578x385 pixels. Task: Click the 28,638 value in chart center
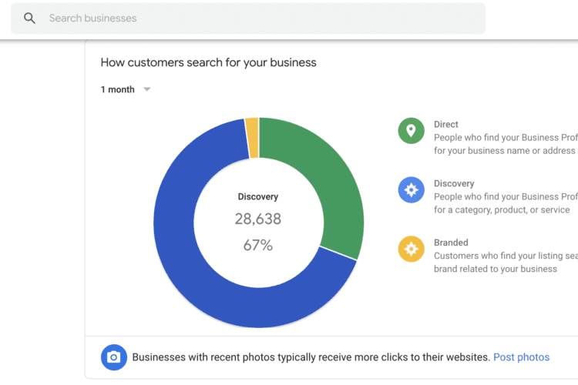pyautogui.click(x=258, y=219)
